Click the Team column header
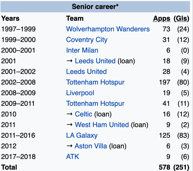Image resolution: width=193 pixels, height=171 pixels. coord(75,19)
